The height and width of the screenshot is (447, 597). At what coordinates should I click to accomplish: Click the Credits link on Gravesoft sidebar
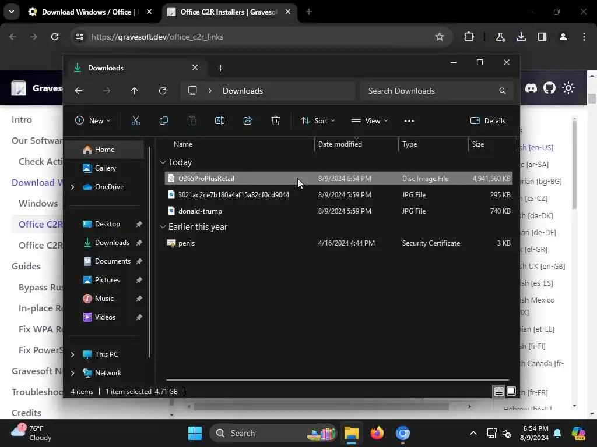pos(26,413)
